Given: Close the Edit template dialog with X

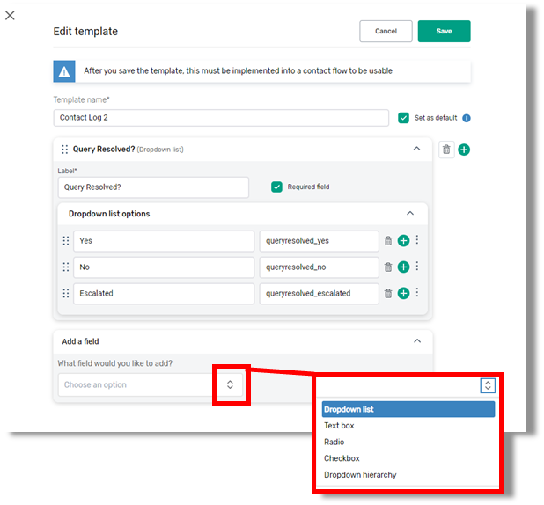Looking at the screenshot, I should coord(10,16).
